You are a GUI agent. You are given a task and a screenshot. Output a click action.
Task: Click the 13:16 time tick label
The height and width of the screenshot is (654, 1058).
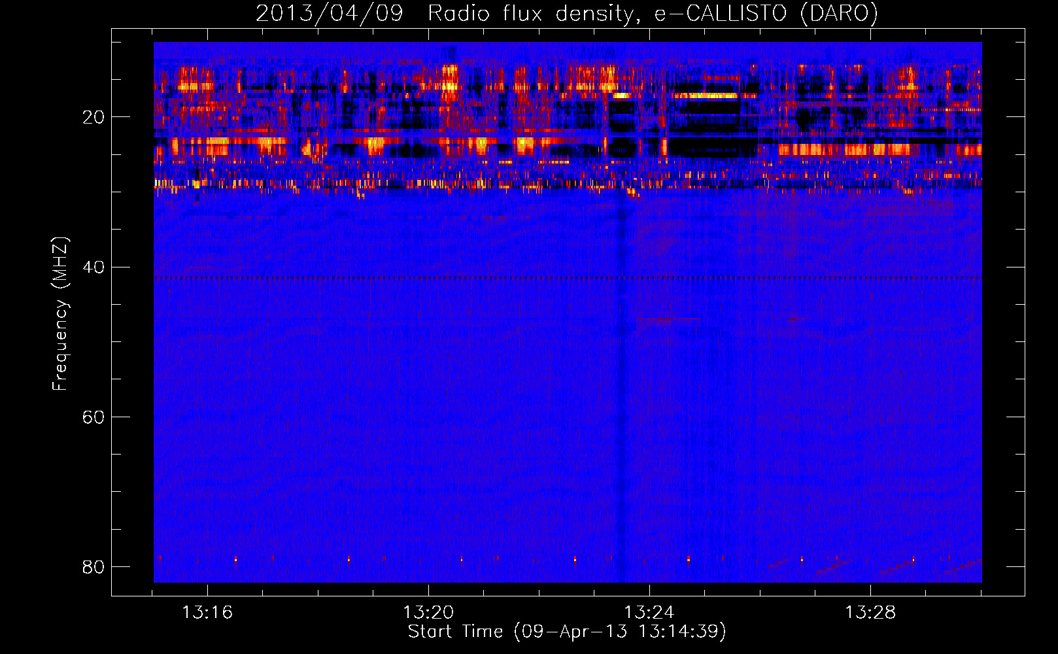point(207,613)
